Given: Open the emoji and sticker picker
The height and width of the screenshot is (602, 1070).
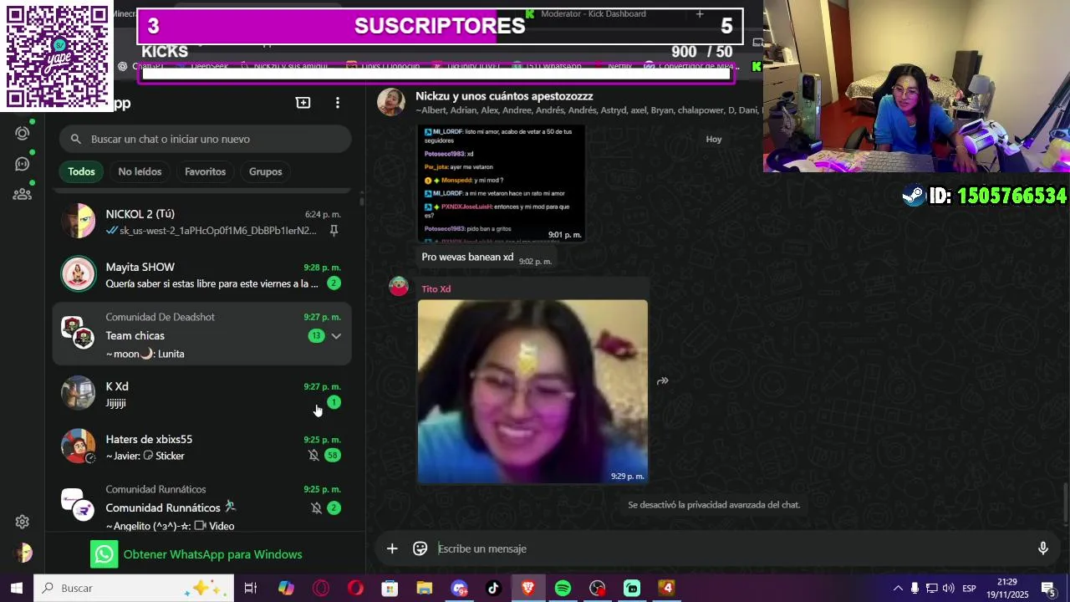Looking at the screenshot, I should tap(420, 548).
